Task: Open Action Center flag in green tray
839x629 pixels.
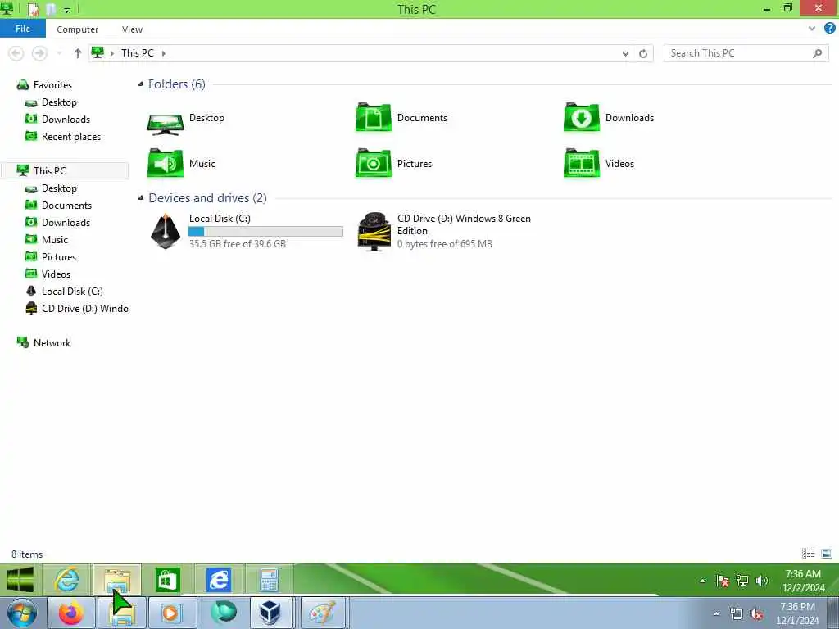Action: click(x=723, y=581)
